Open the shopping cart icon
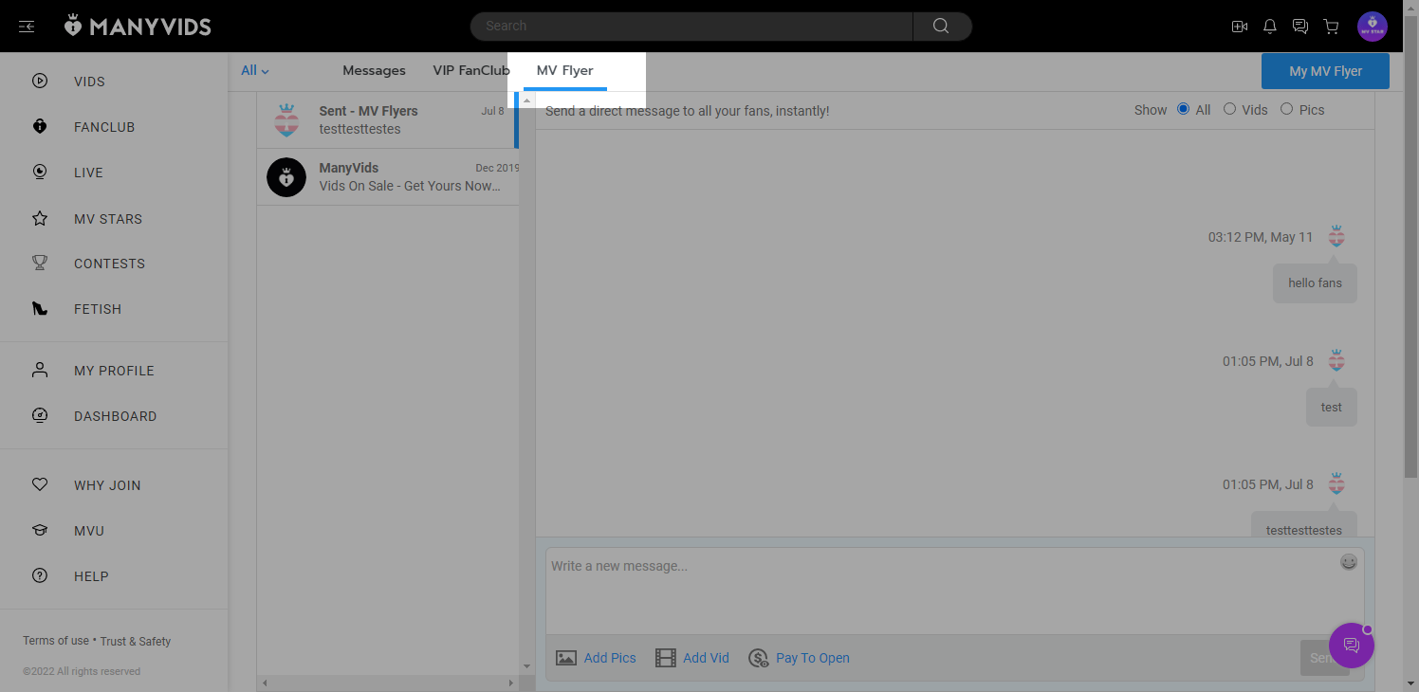 pos(1331,27)
